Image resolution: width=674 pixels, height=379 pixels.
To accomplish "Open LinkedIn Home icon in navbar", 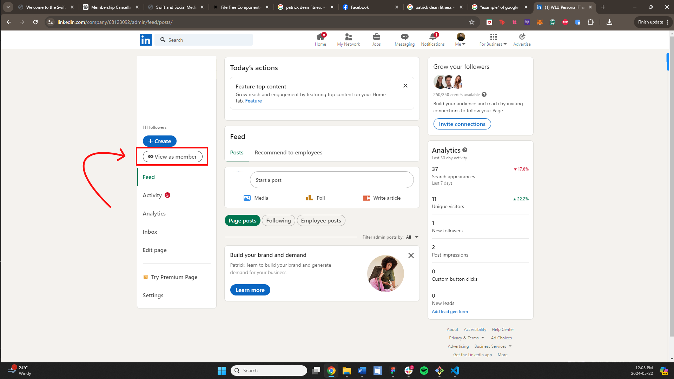I will pyautogui.click(x=320, y=37).
